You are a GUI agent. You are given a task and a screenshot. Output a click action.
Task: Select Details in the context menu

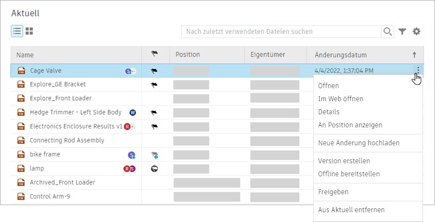pyautogui.click(x=328, y=112)
